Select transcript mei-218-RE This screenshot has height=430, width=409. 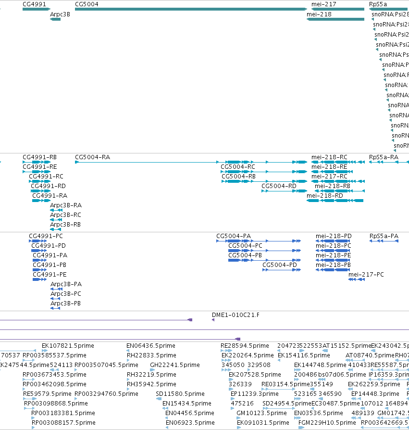[329, 167]
